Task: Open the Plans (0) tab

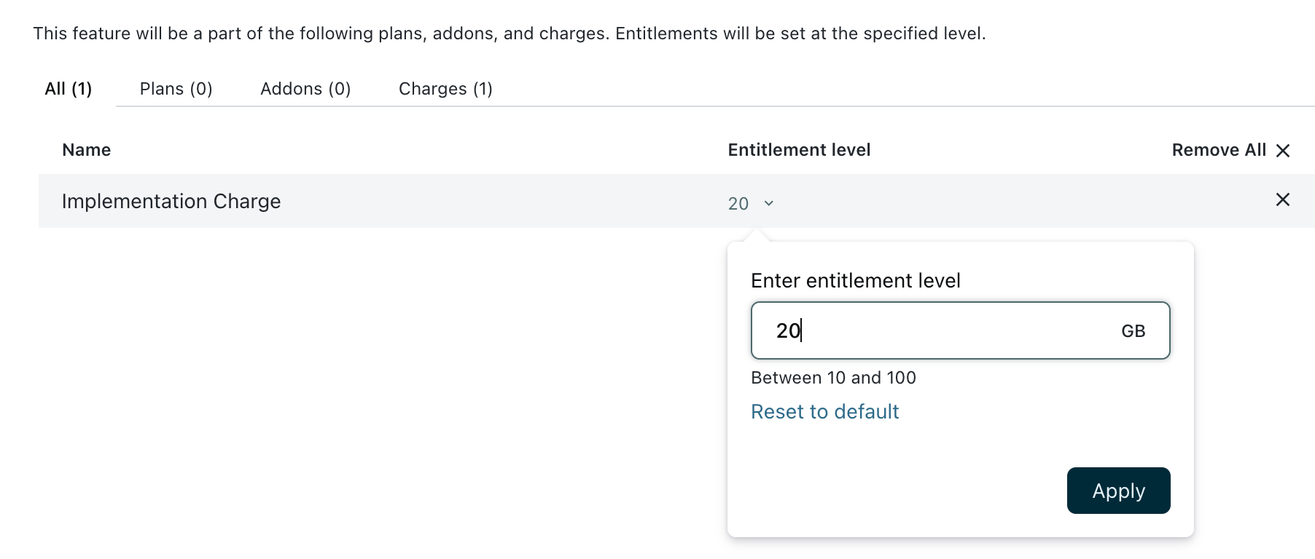Action: point(176,89)
